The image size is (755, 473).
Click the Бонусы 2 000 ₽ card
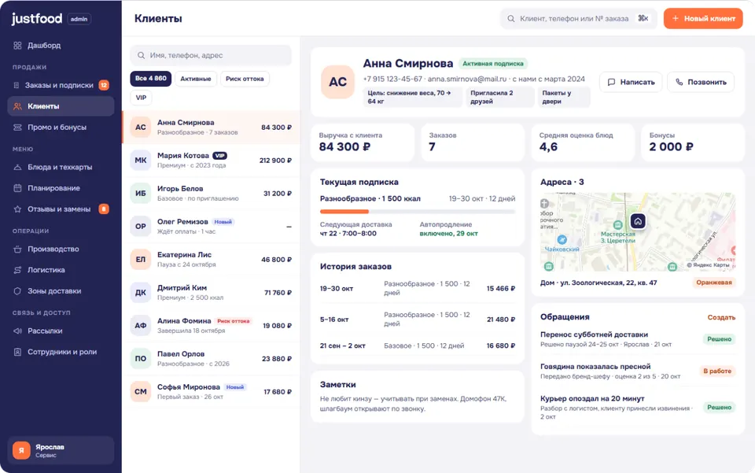pyautogui.click(x=693, y=142)
